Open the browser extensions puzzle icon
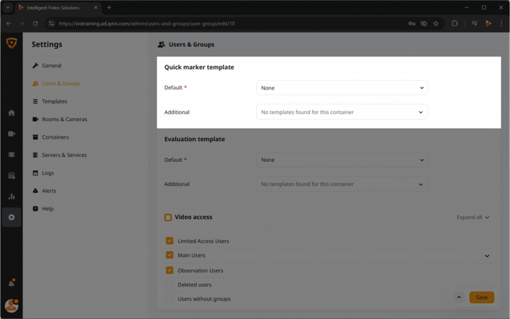 click(x=455, y=24)
